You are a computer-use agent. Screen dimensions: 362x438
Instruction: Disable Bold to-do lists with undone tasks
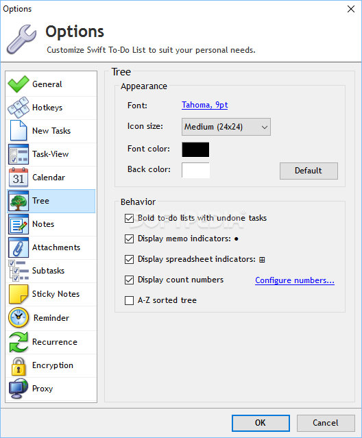[129, 218]
